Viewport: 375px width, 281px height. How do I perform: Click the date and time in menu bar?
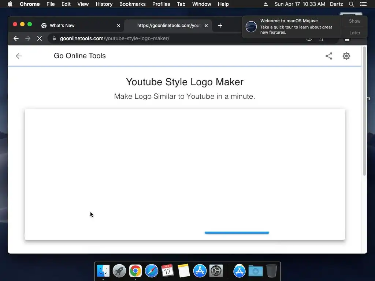(300, 4)
